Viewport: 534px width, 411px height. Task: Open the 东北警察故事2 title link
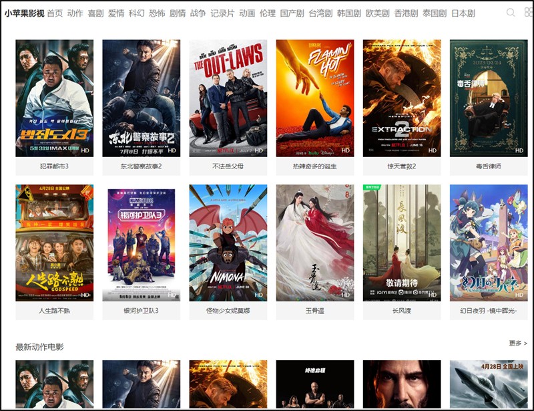(141, 166)
